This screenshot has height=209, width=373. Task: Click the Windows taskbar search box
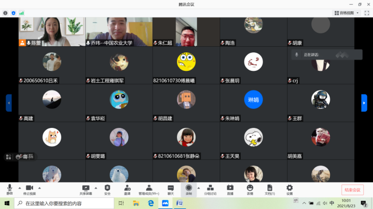[x=62, y=203]
